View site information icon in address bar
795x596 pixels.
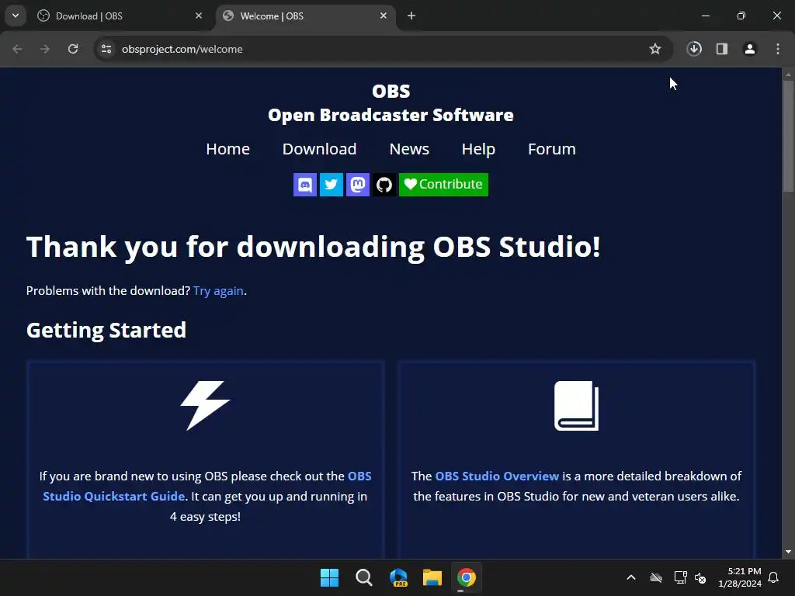(106, 49)
